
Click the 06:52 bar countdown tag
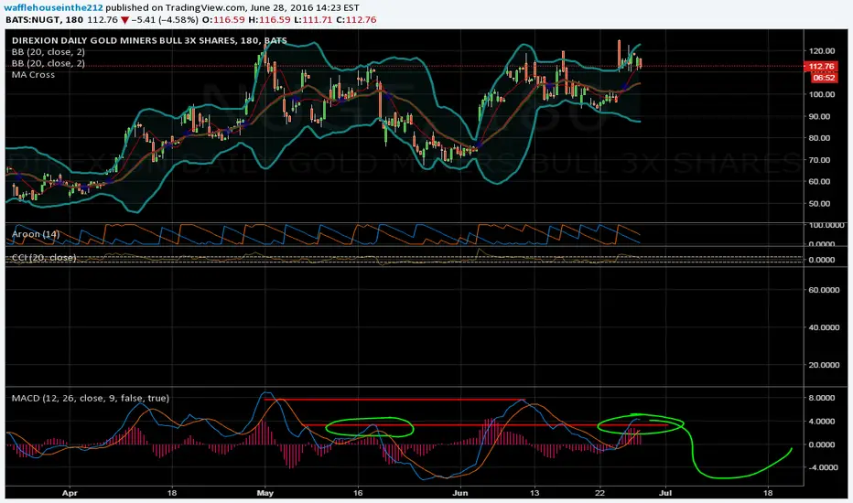tap(824, 78)
